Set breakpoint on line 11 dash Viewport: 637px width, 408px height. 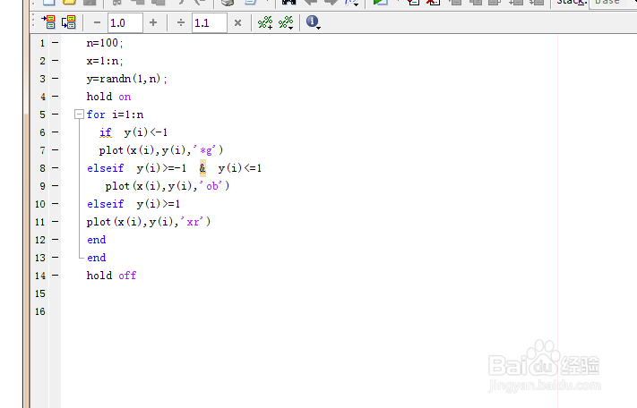point(56,222)
